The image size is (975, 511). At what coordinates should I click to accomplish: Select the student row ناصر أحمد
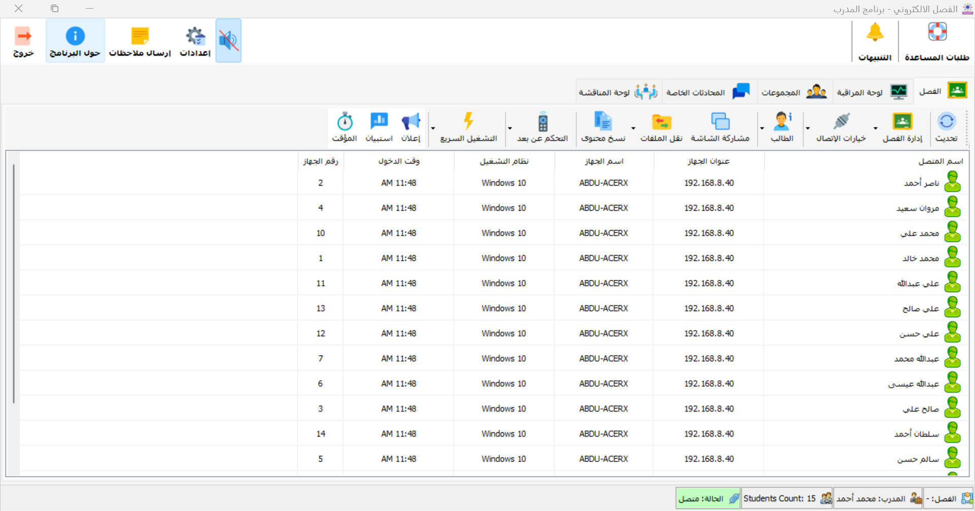[x=921, y=183]
